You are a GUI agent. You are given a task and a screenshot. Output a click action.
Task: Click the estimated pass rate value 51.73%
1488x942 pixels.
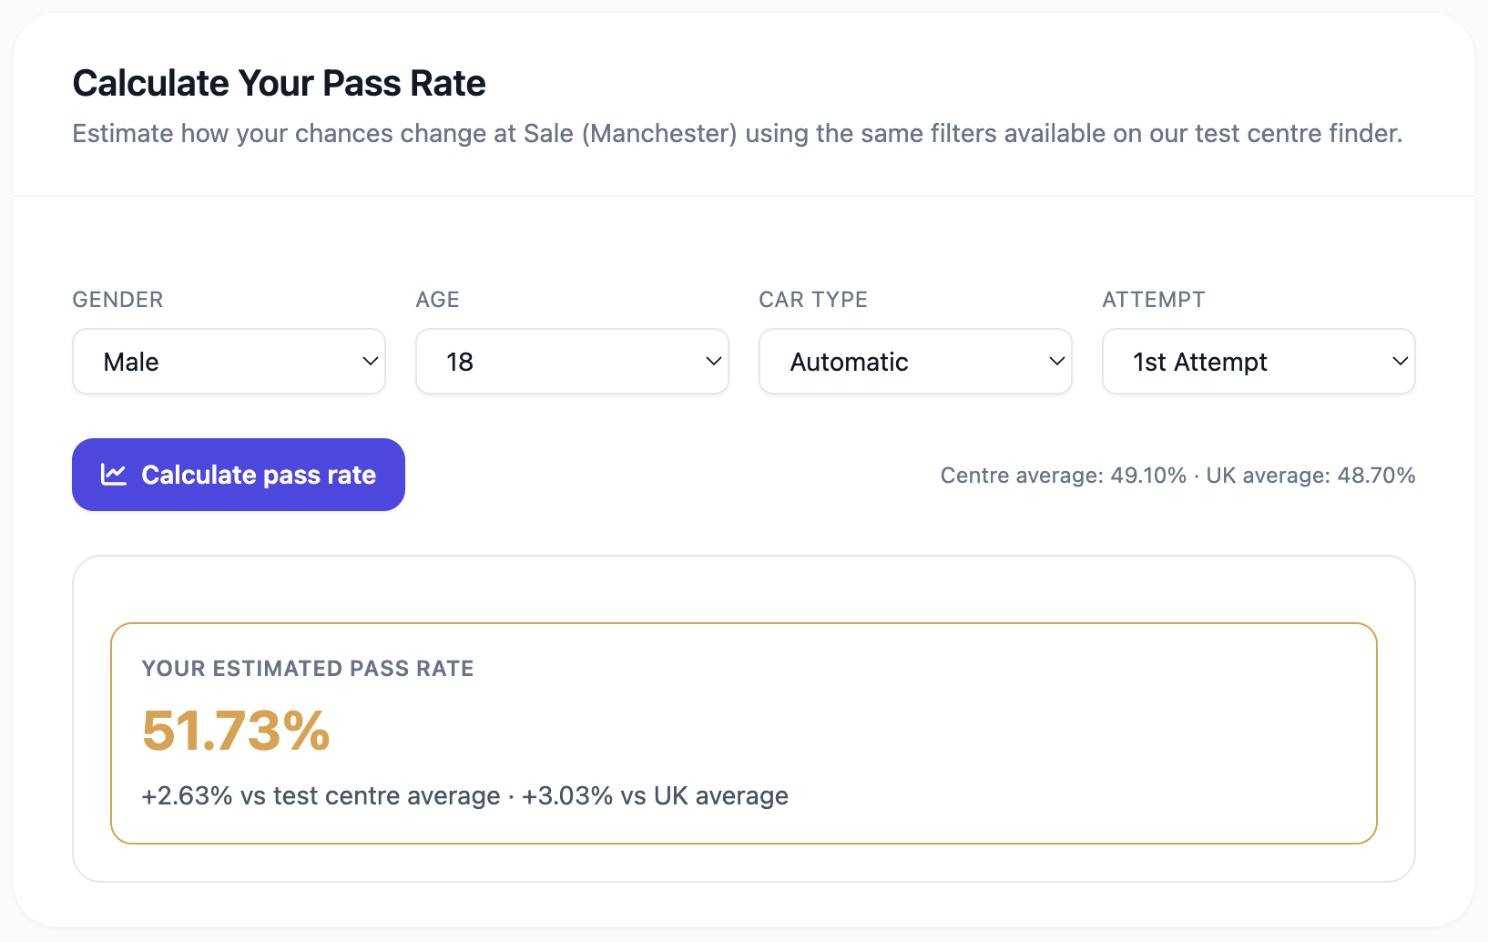point(235,731)
